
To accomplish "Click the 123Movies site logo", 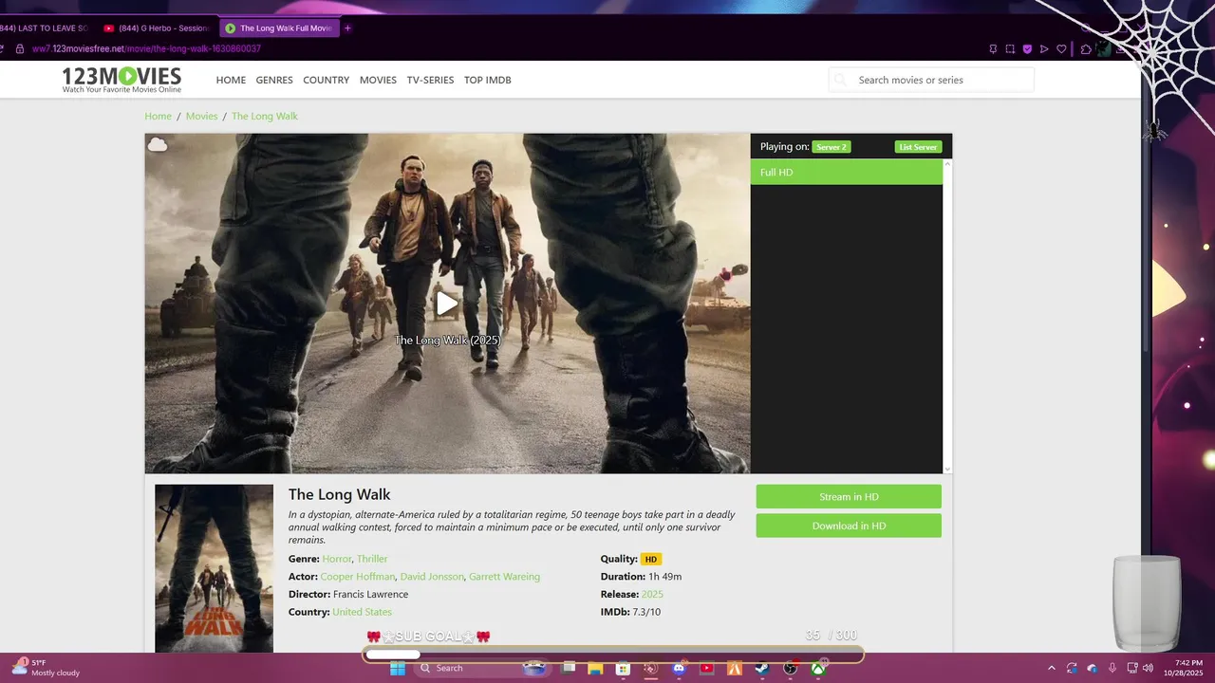I will pos(121,80).
